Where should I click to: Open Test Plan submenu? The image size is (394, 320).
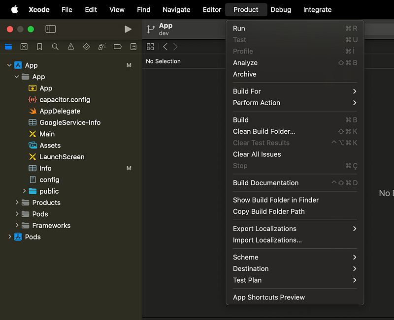[x=295, y=280]
